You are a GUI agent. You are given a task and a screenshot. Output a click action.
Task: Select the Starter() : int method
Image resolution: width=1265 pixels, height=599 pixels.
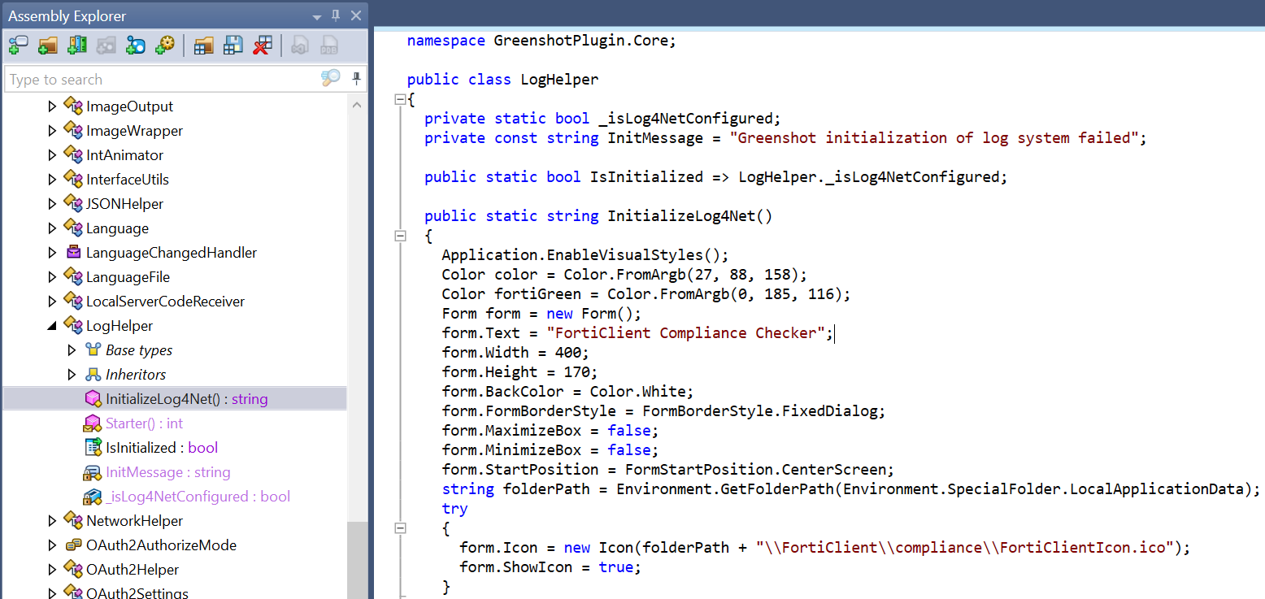(144, 423)
